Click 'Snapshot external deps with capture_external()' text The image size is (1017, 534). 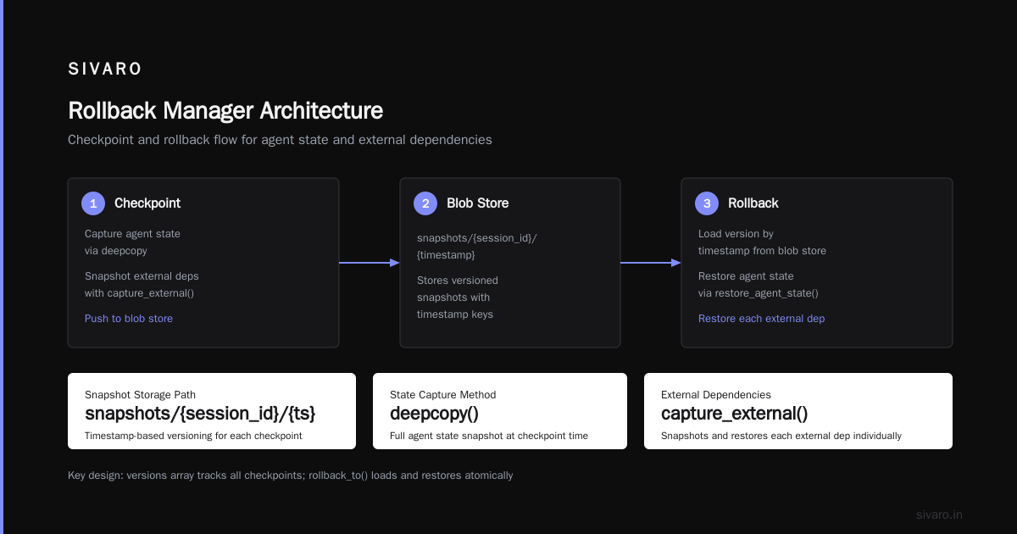(142, 285)
